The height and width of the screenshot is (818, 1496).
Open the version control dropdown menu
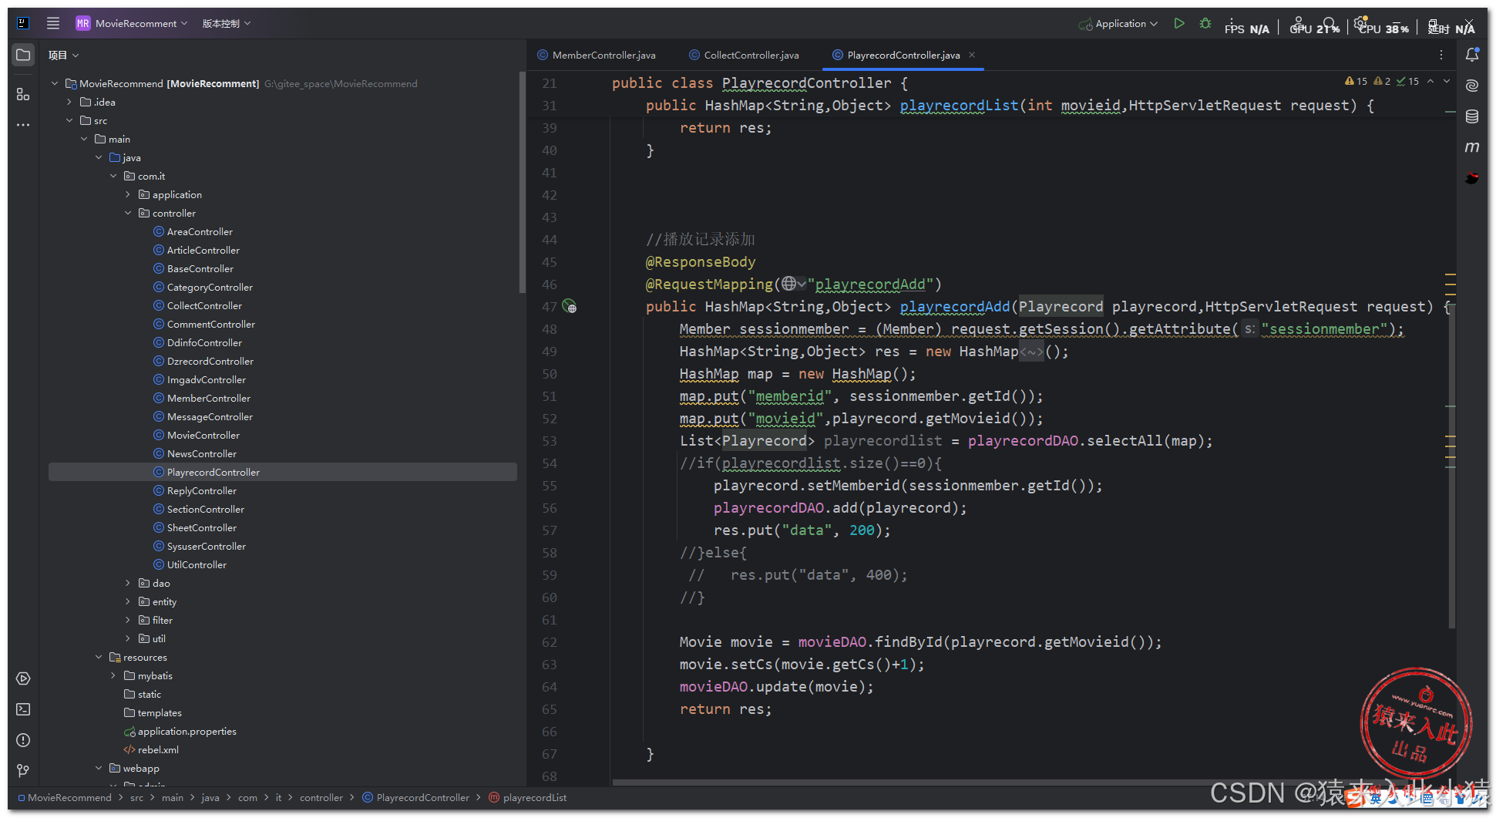[227, 23]
